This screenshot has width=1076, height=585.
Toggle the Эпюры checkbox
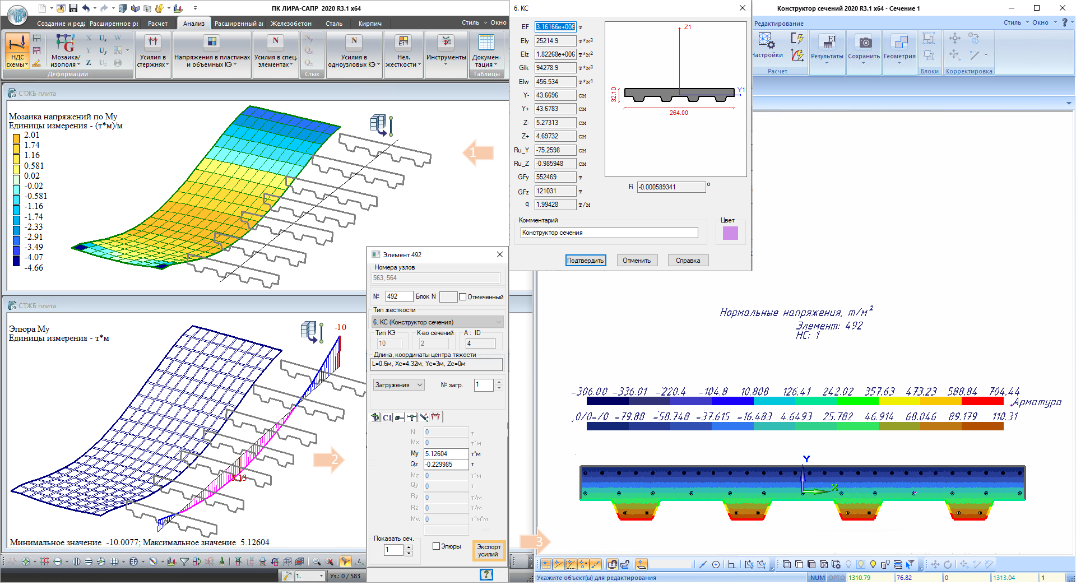click(437, 546)
